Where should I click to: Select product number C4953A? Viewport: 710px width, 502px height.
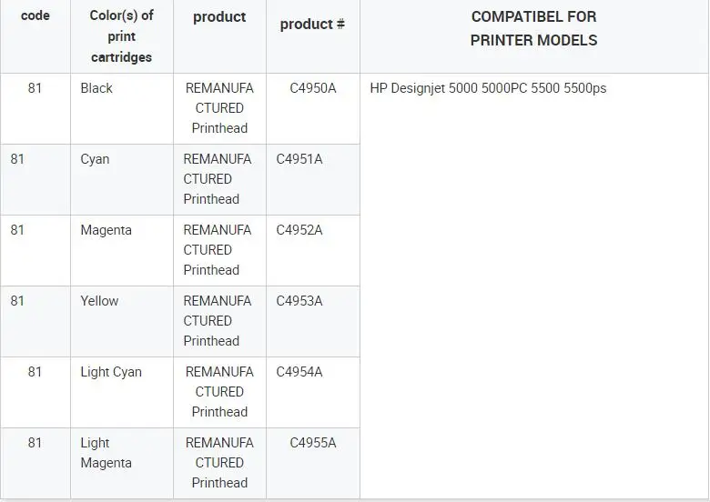[299, 301]
